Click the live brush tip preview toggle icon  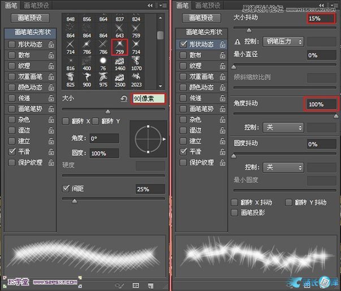tap(120, 285)
